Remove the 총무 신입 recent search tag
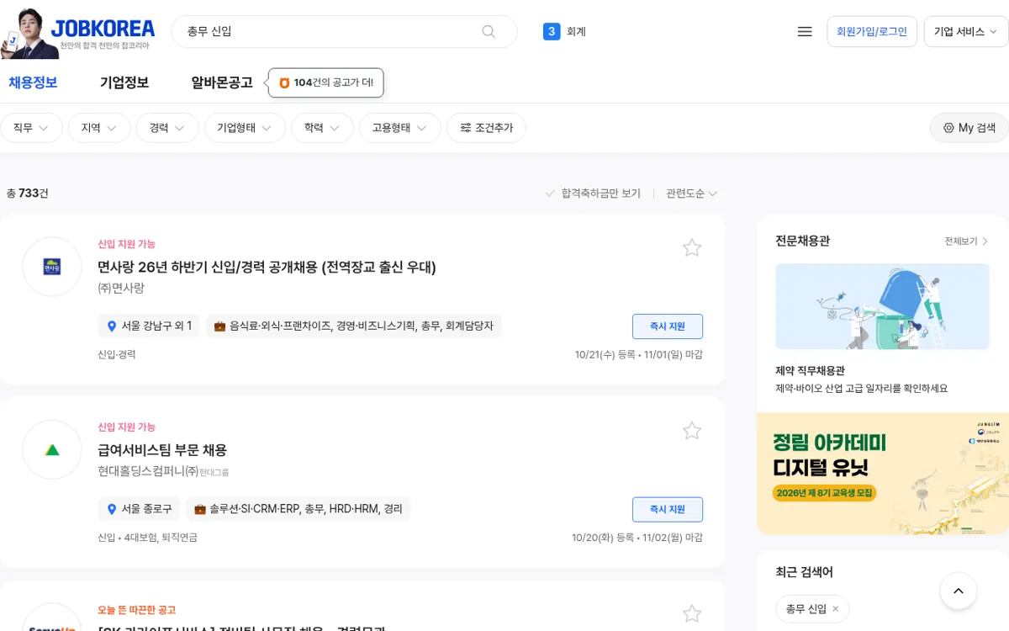 [x=835, y=608]
